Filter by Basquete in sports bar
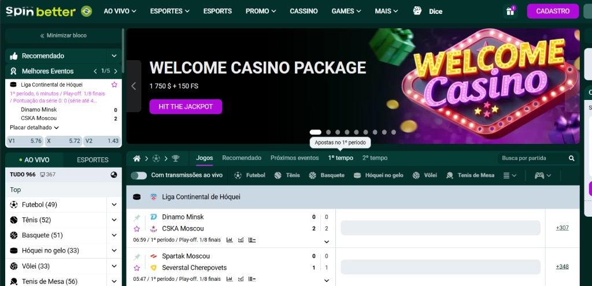 coord(327,176)
